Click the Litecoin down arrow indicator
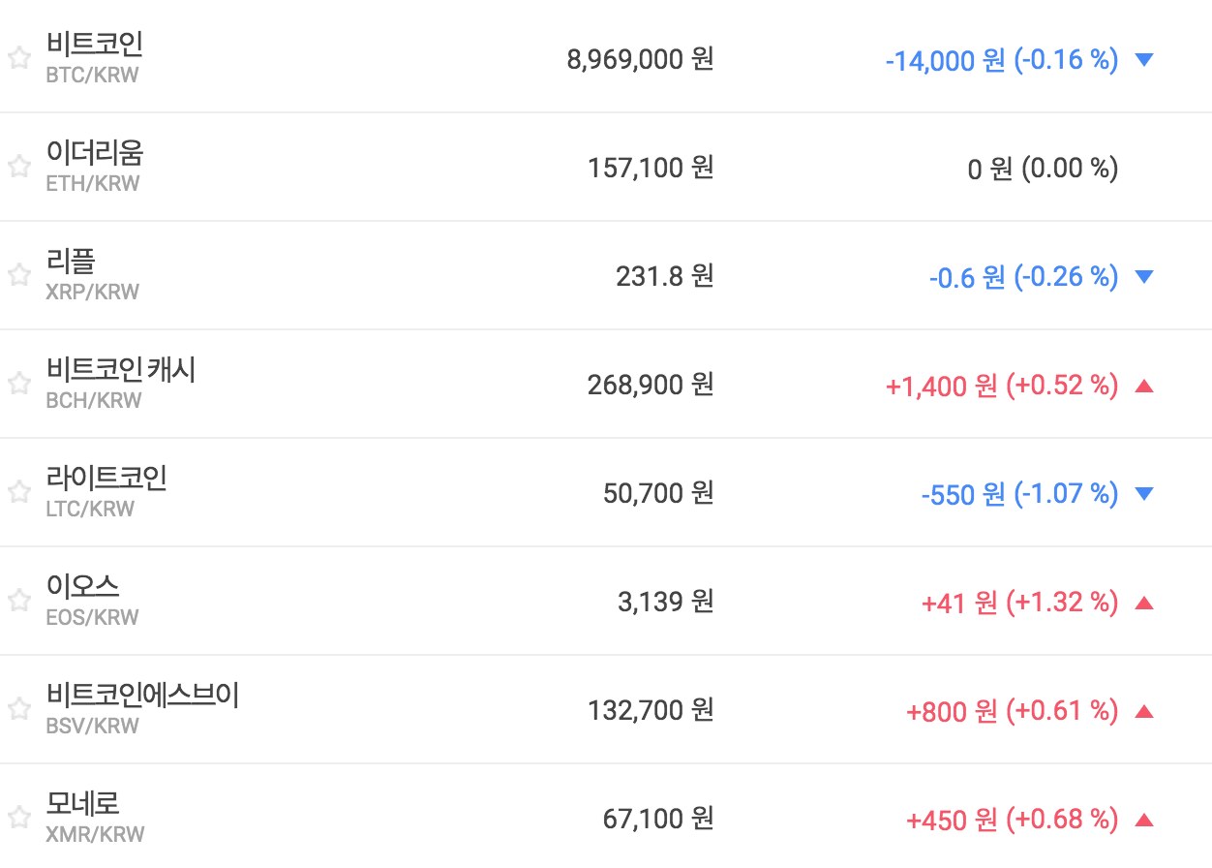1212x868 pixels. tap(1143, 494)
